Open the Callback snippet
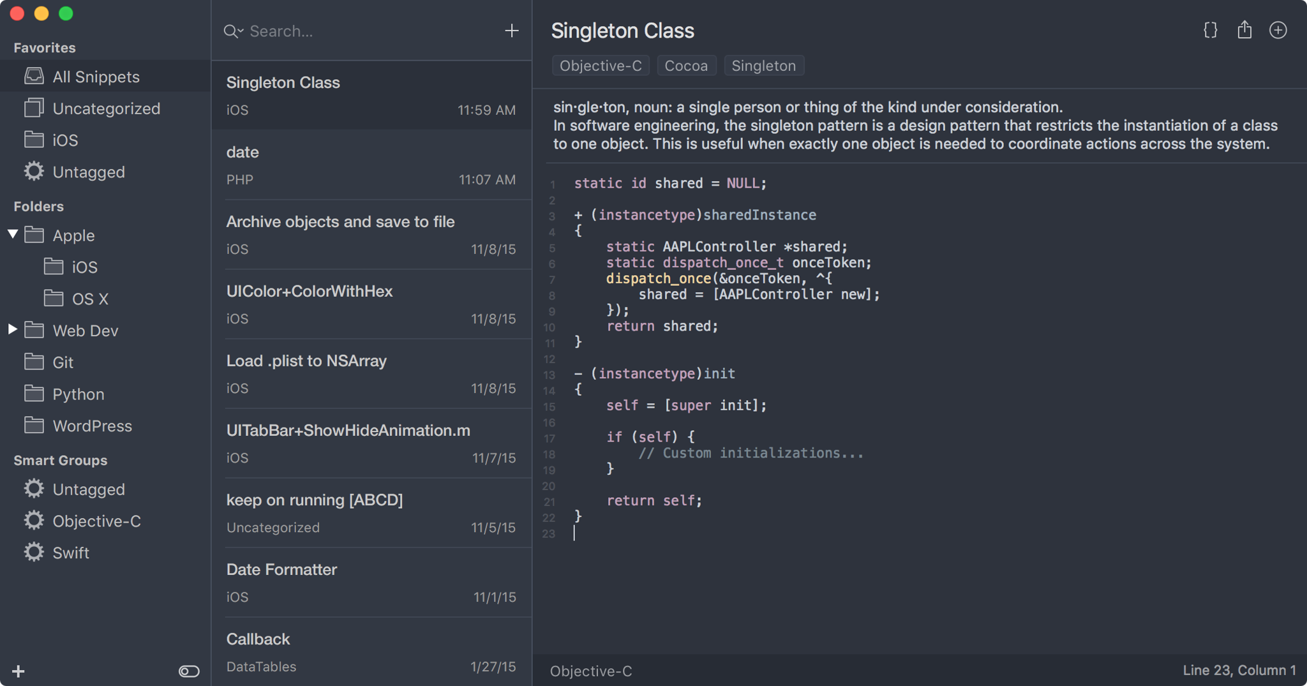The width and height of the screenshot is (1307, 686). 371,652
